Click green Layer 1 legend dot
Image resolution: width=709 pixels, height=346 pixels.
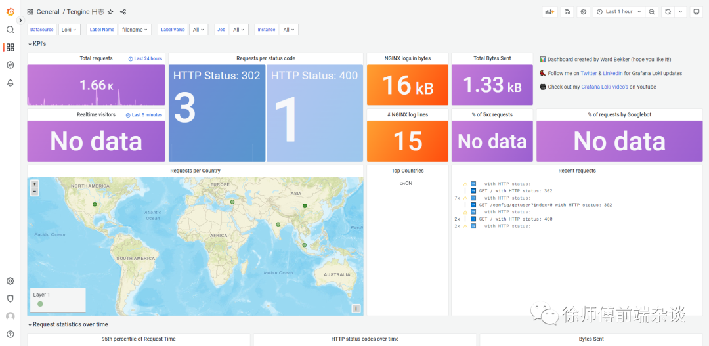click(x=40, y=304)
